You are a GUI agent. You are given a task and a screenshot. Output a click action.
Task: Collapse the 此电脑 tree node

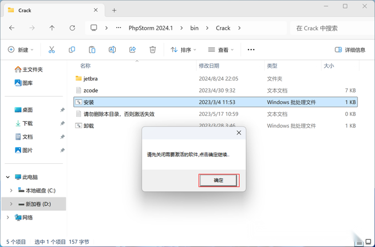click(x=8, y=177)
